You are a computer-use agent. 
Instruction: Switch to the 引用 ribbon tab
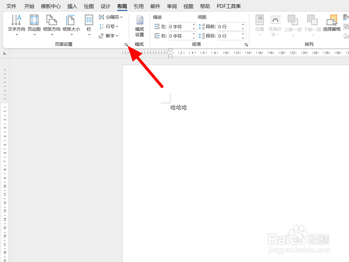(139, 6)
